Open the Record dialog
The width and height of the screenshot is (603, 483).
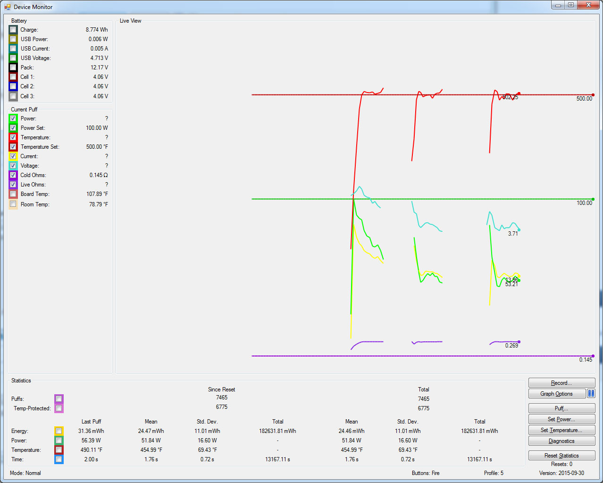coord(561,383)
